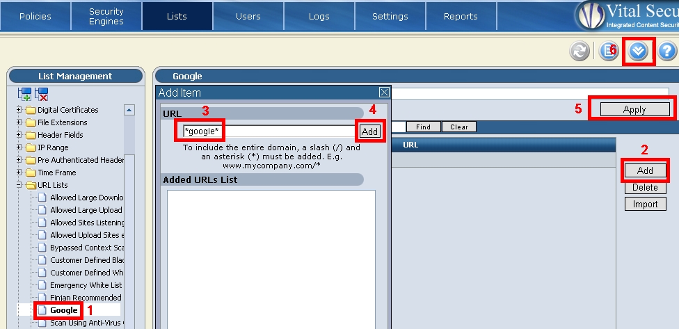Switch to the Logs tab
This screenshot has width=679, height=329.
(x=319, y=16)
